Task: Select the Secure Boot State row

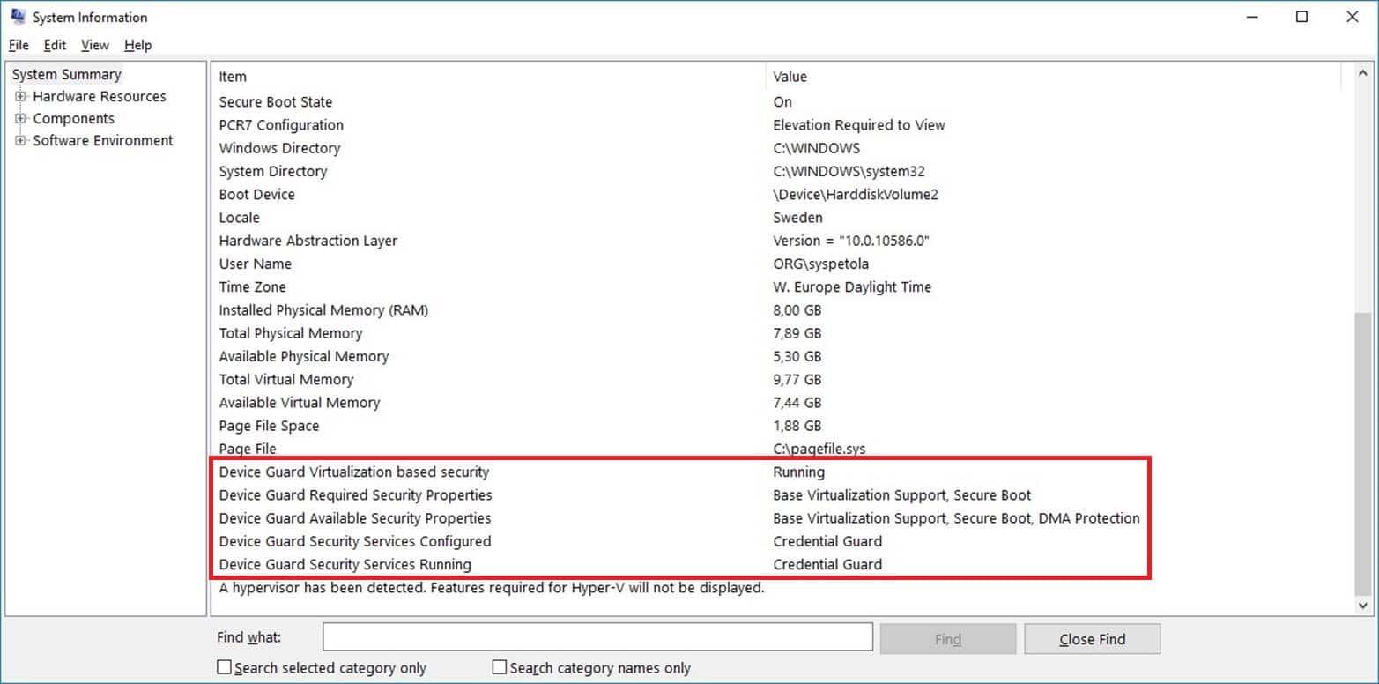Action: pyautogui.click(x=775, y=102)
